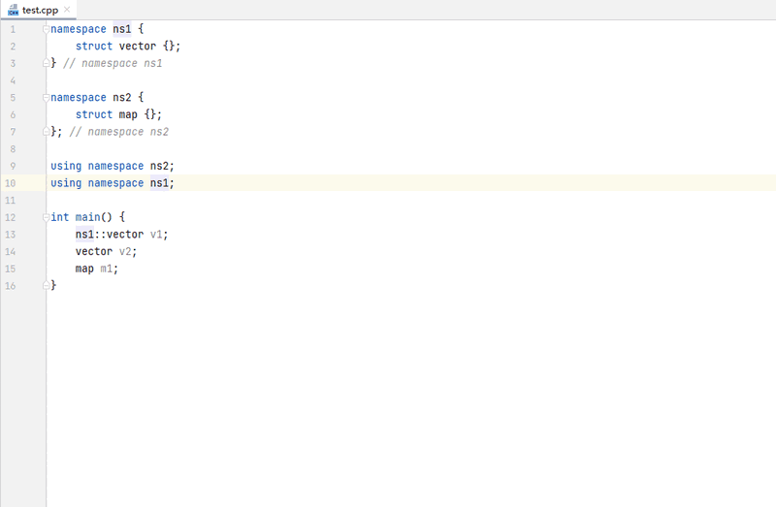Collapse main function fold marker on line 12
Viewport: 776px width, 507px height.
[x=46, y=217]
